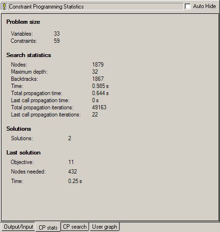Viewport: 220px width, 232px height.
Task: Click the Constraints count 59
Action: [x=57, y=41]
